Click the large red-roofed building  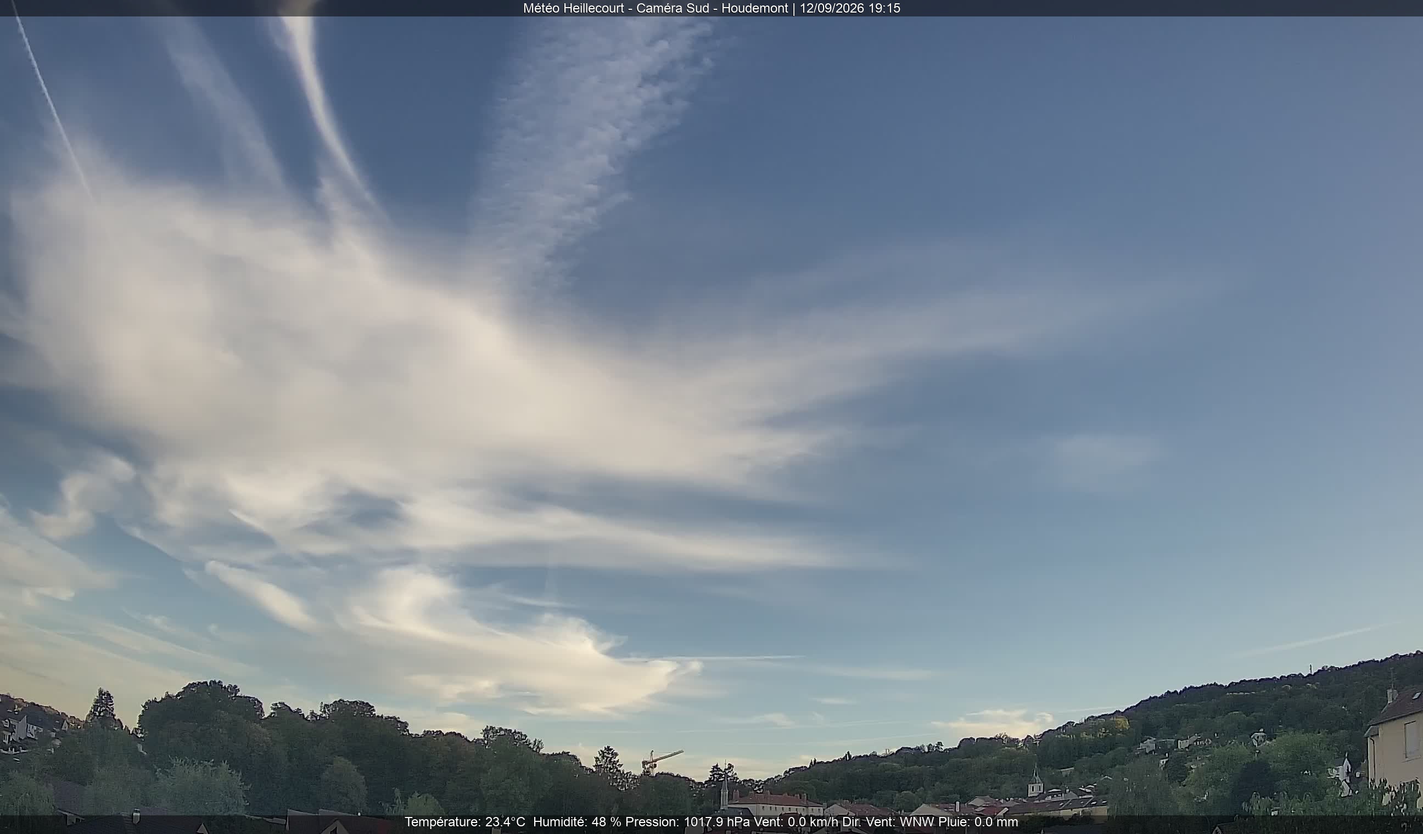777,802
